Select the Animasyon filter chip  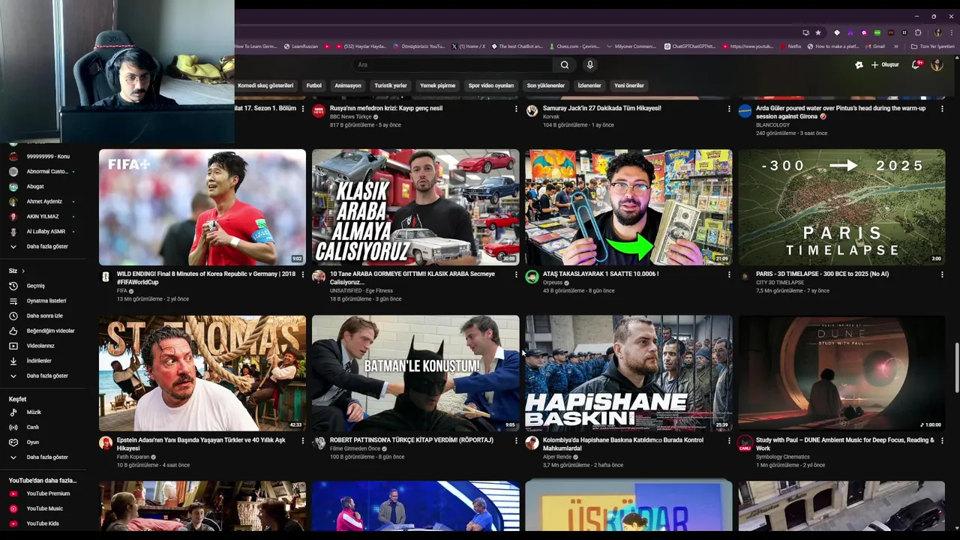(348, 85)
